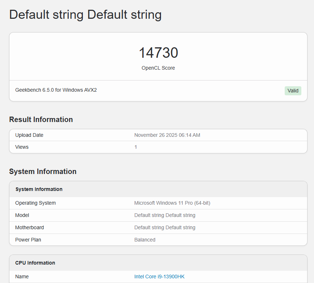The width and height of the screenshot is (314, 283).
Task: Click the Operating System row label
Action: tap(35, 203)
